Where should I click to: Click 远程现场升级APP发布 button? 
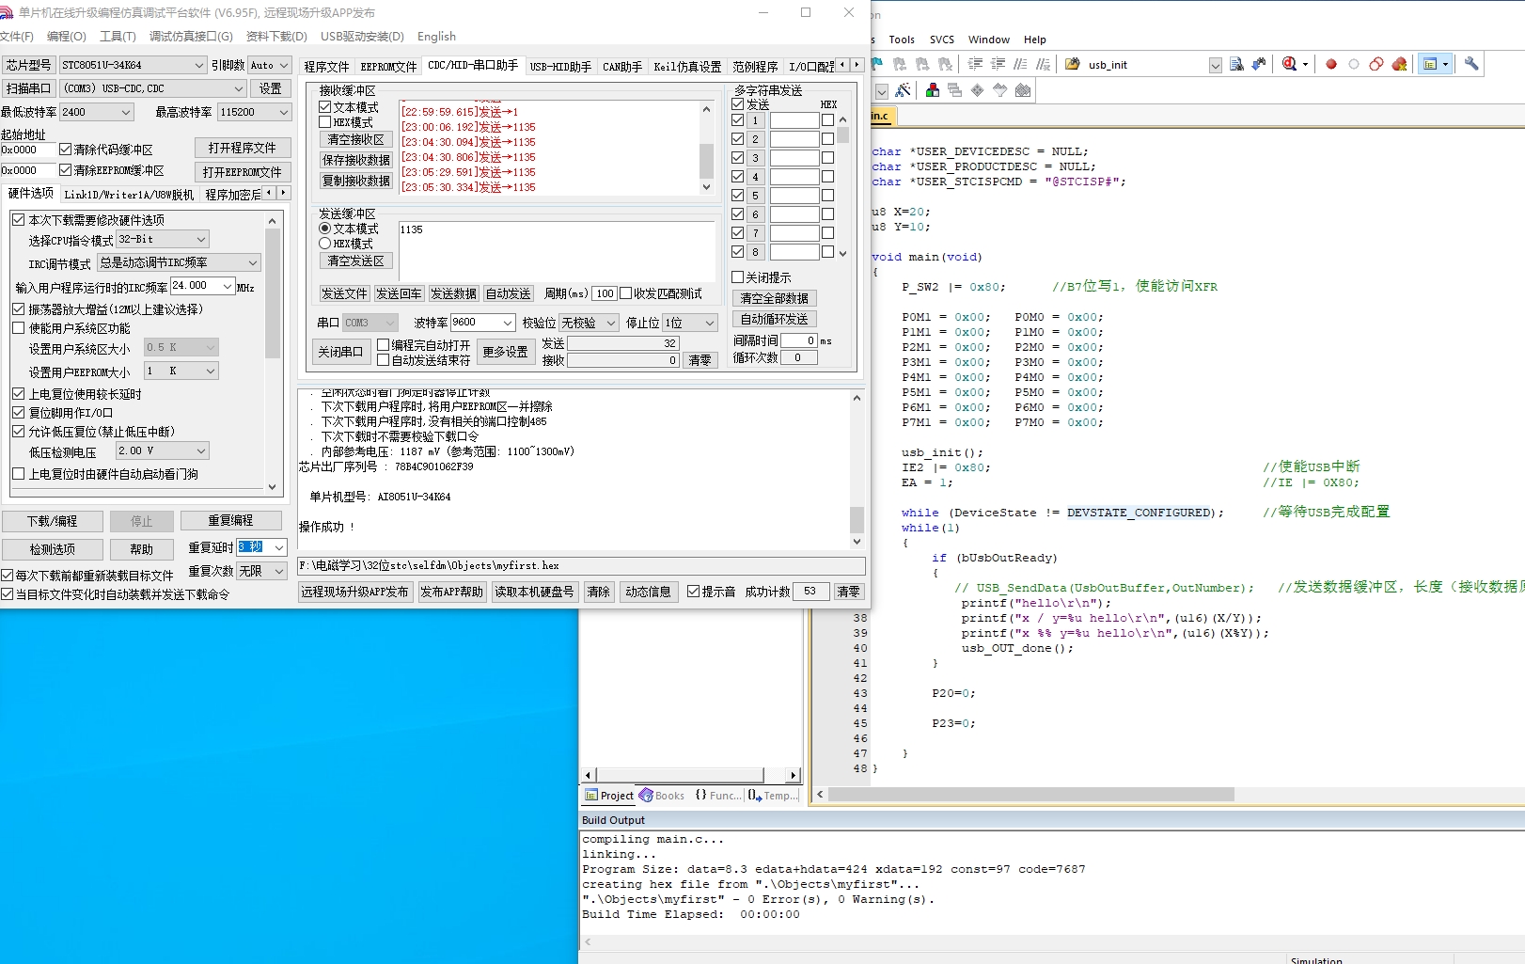tap(354, 592)
